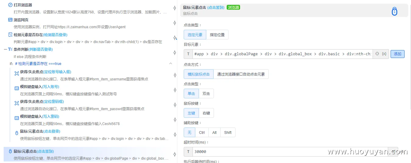Click the focus-frame icon beside 定位账号输入框

pyautogui.click(x=17, y=73)
